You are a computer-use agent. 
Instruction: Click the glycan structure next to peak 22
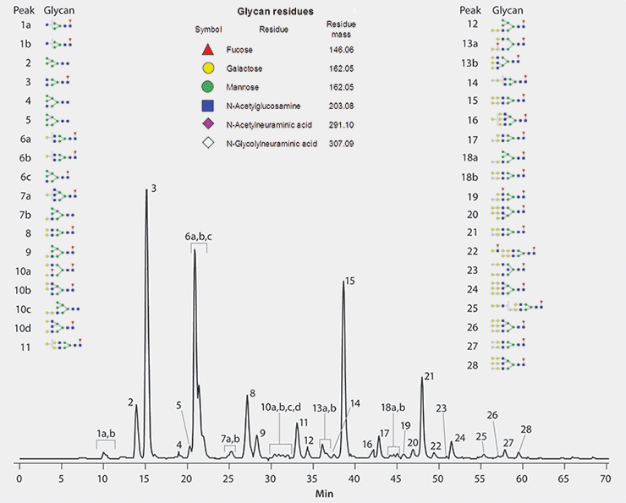point(513,251)
